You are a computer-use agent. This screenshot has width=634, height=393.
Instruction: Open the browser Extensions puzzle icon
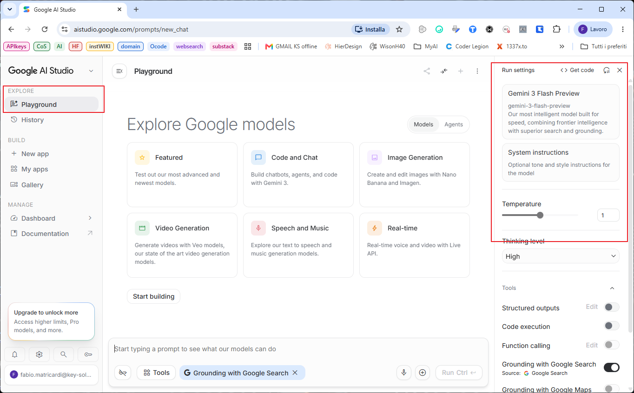click(x=556, y=29)
